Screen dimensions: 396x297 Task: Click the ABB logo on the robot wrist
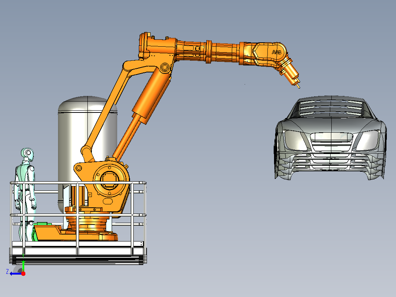coord(277,52)
